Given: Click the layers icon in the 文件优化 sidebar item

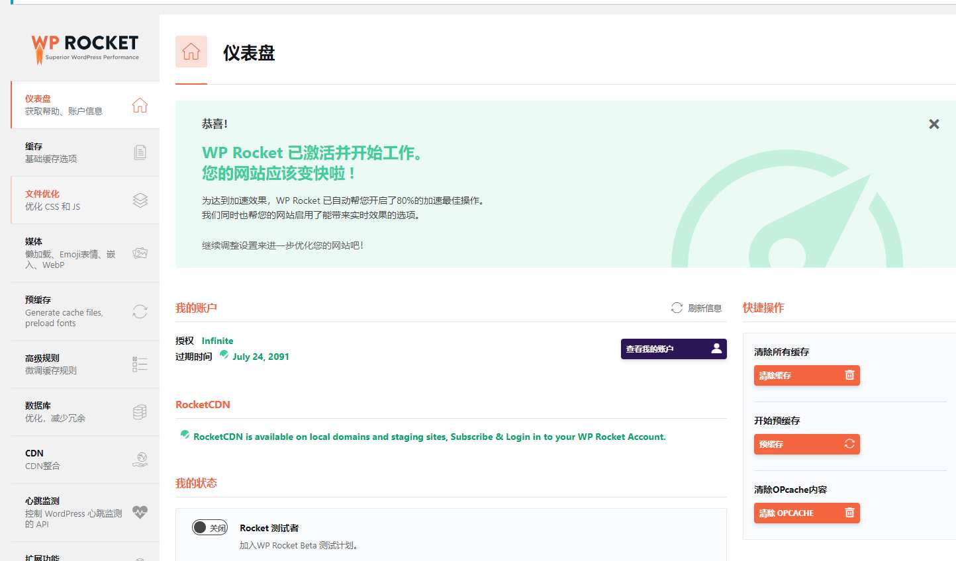Looking at the screenshot, I should (140, 200).
